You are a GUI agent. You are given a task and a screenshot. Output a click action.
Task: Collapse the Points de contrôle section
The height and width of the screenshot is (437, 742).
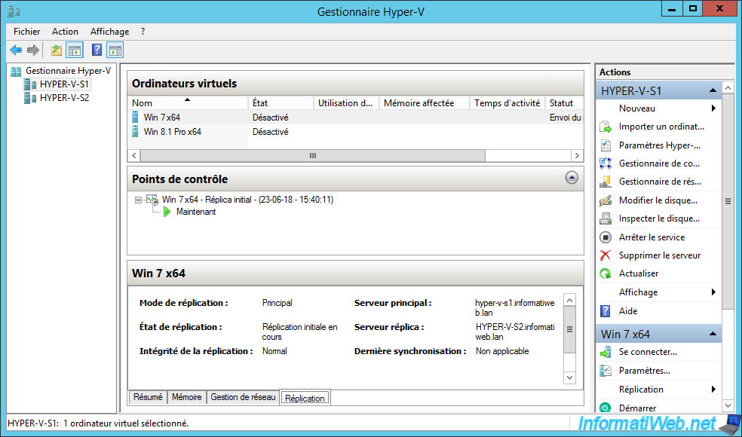coord(572,179)
